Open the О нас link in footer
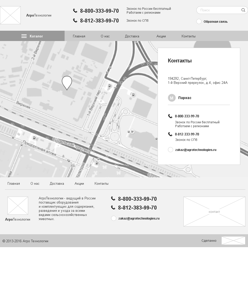The image size is (248, 299). [x=35, y=183]
